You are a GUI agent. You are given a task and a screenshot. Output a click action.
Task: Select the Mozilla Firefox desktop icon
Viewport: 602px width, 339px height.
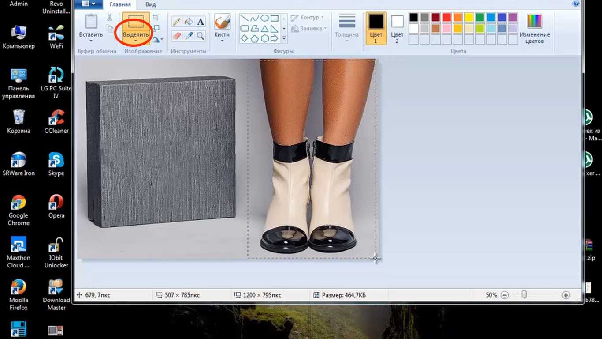click(19, 295)
